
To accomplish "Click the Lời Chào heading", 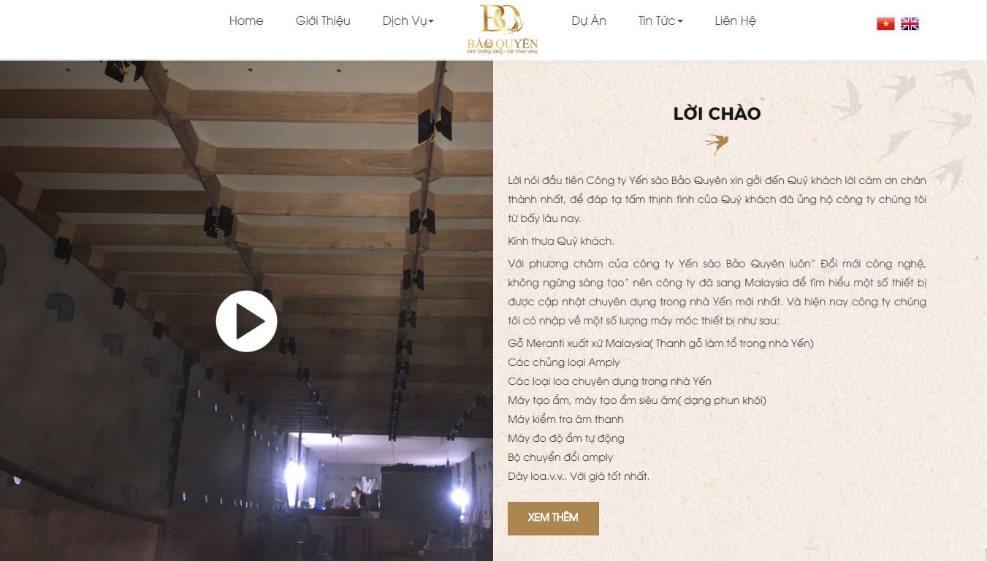I will 717,113.
